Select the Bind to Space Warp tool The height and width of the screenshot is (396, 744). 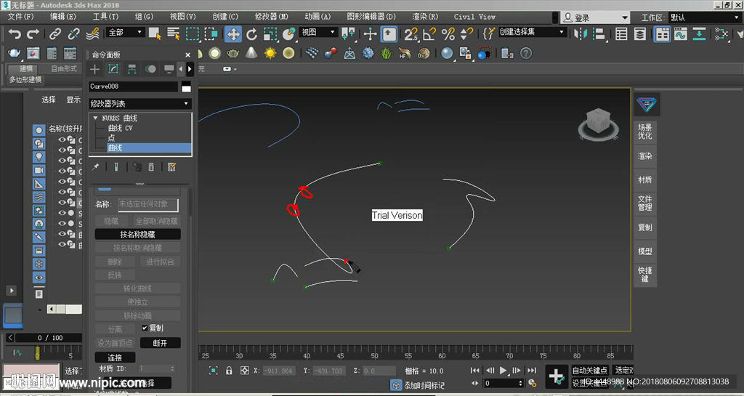92,34
